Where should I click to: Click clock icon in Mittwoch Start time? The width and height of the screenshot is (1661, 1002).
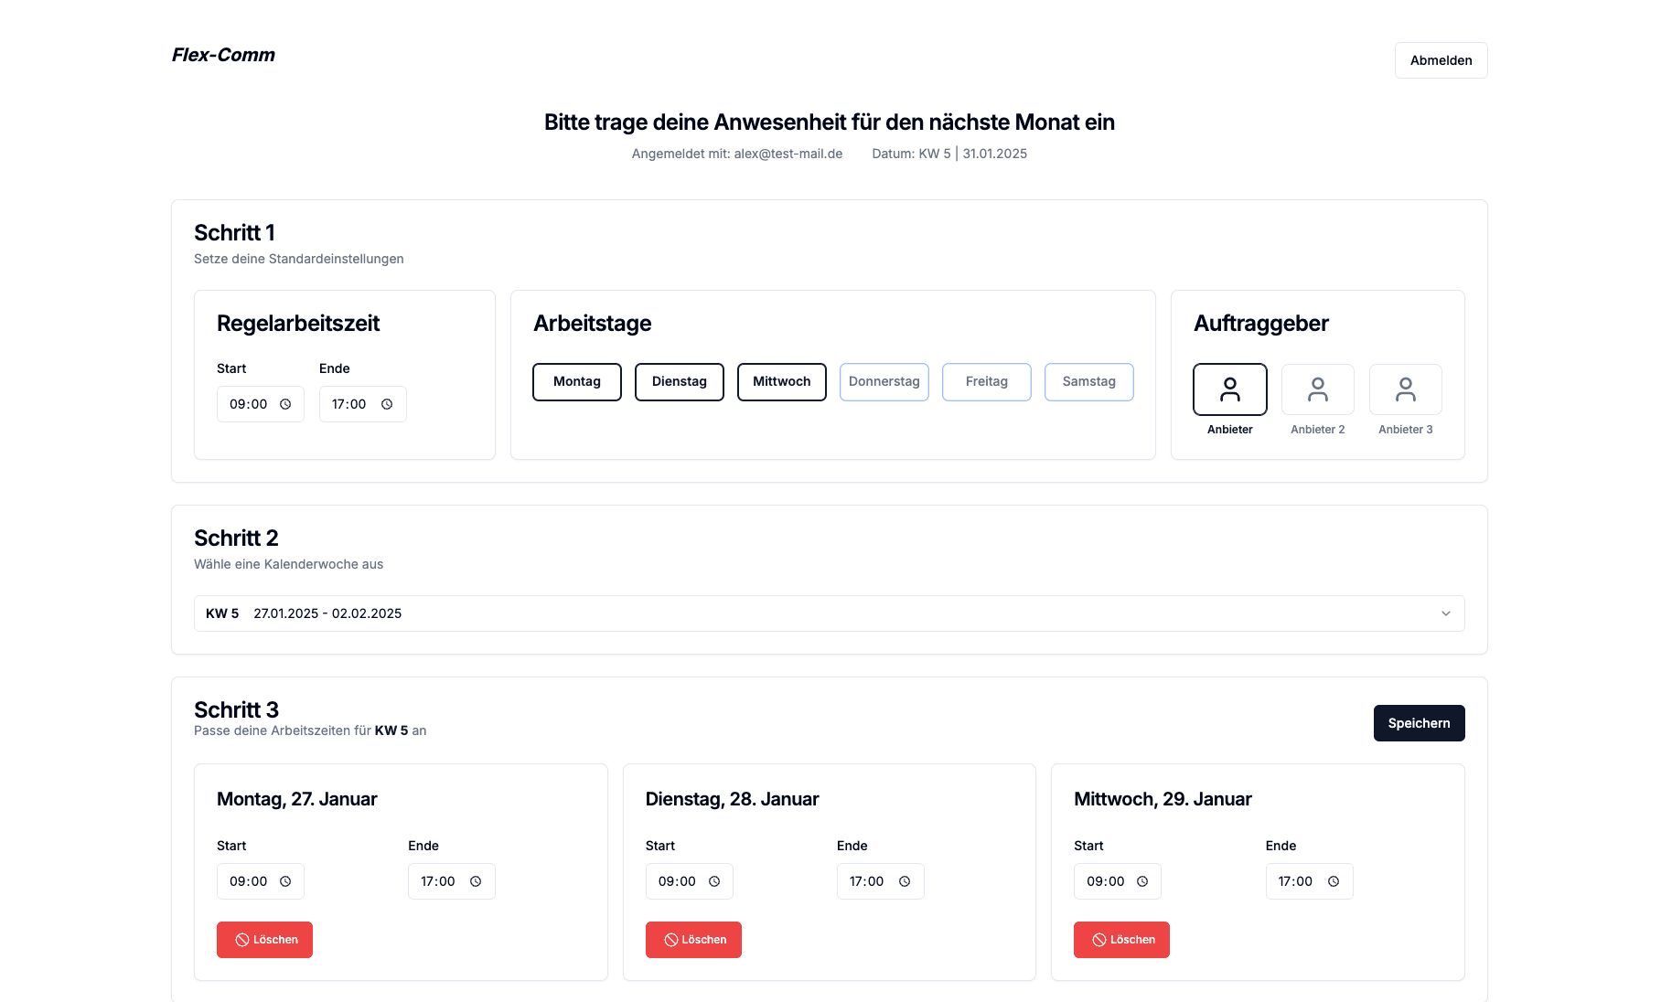1142,881
